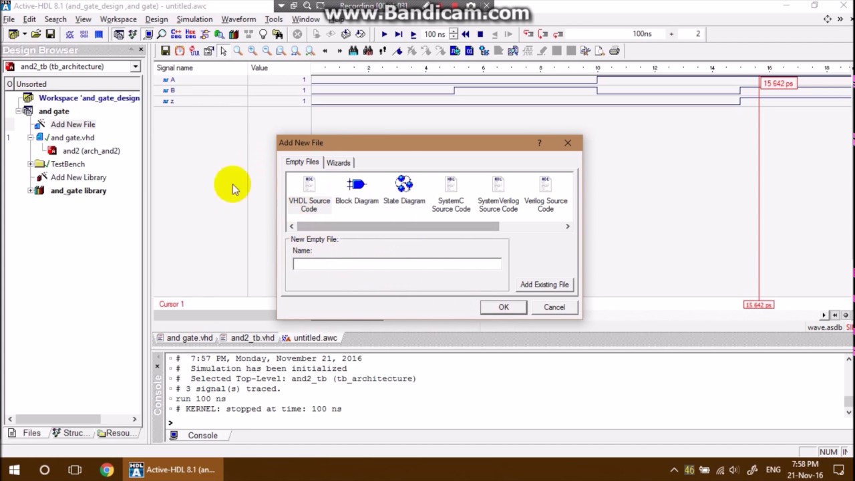Screen dimensions: 855x481
Task: Open the Workspace menu
Action: click(118, 19)
